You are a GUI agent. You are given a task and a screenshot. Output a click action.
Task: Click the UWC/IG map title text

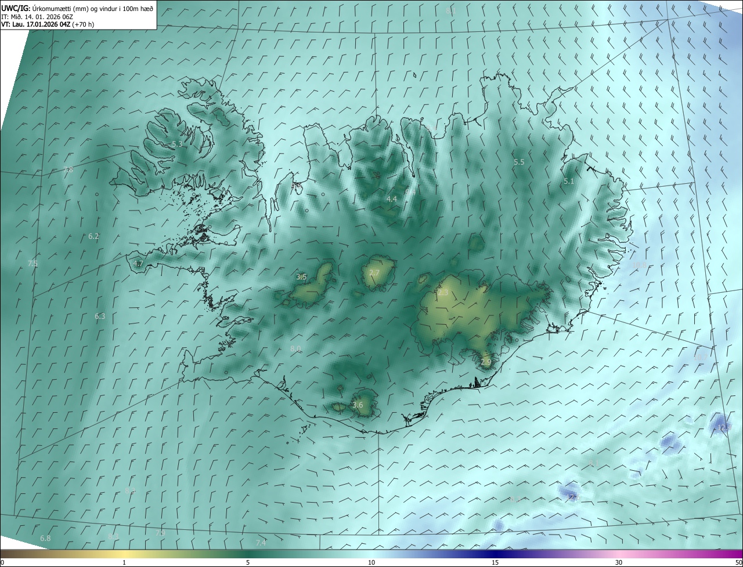point(77,8)
